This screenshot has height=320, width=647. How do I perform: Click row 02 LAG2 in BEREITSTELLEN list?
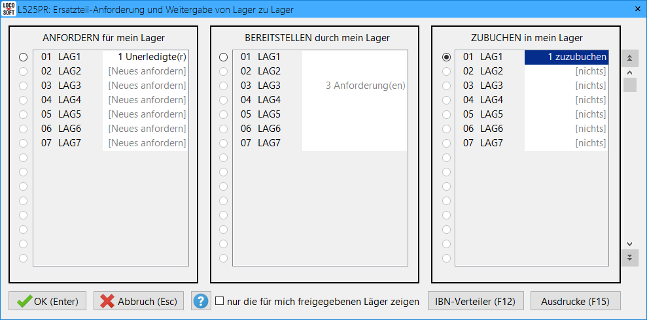320,72
